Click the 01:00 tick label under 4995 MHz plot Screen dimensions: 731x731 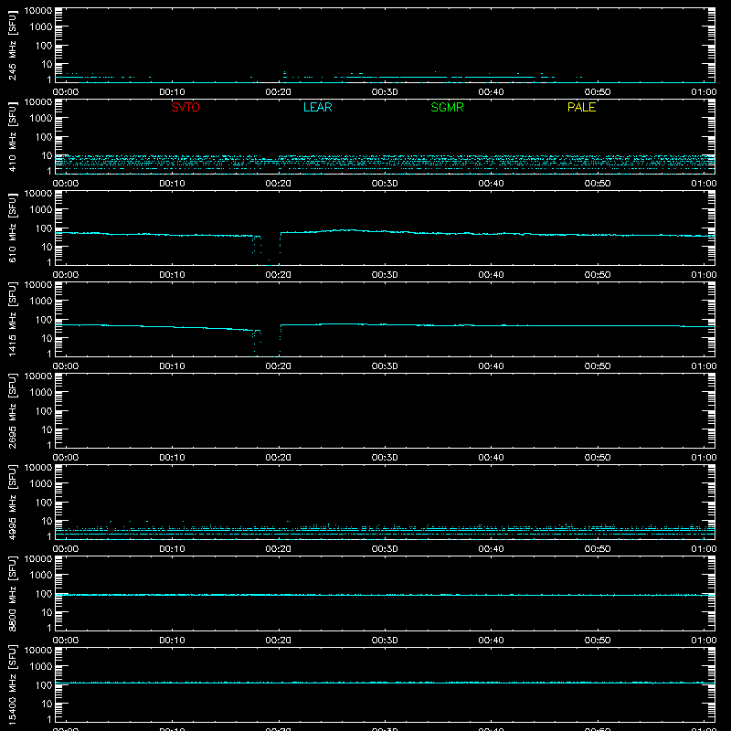click(704, 549)
